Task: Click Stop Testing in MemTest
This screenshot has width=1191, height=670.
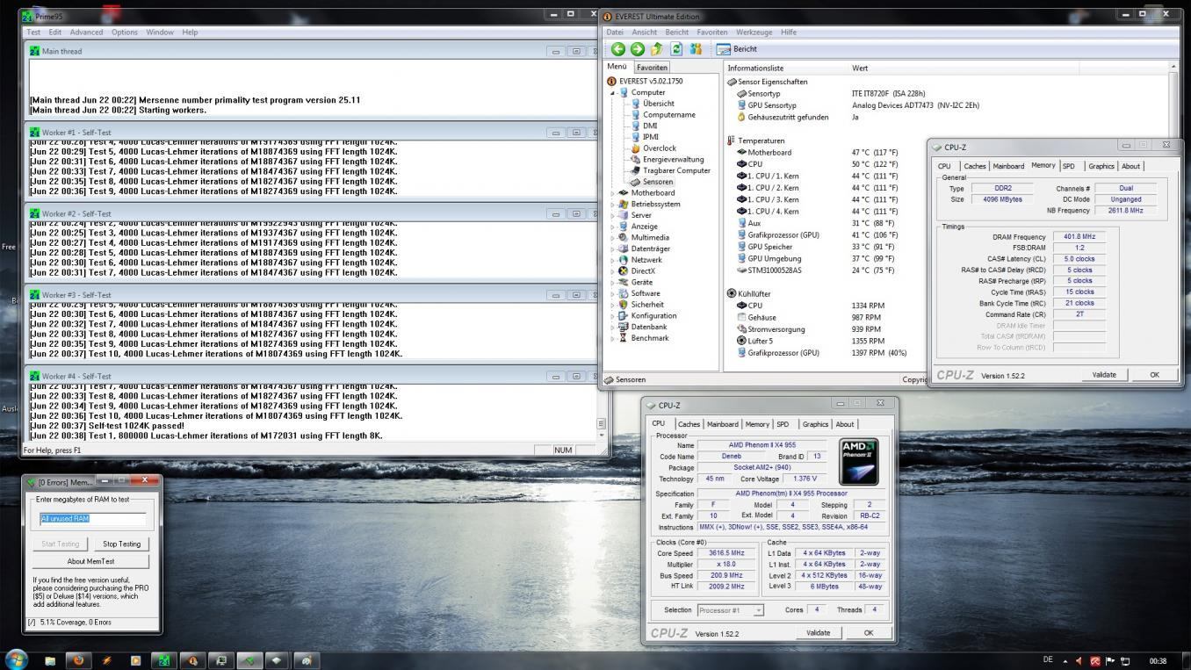Action: (122, 544)
